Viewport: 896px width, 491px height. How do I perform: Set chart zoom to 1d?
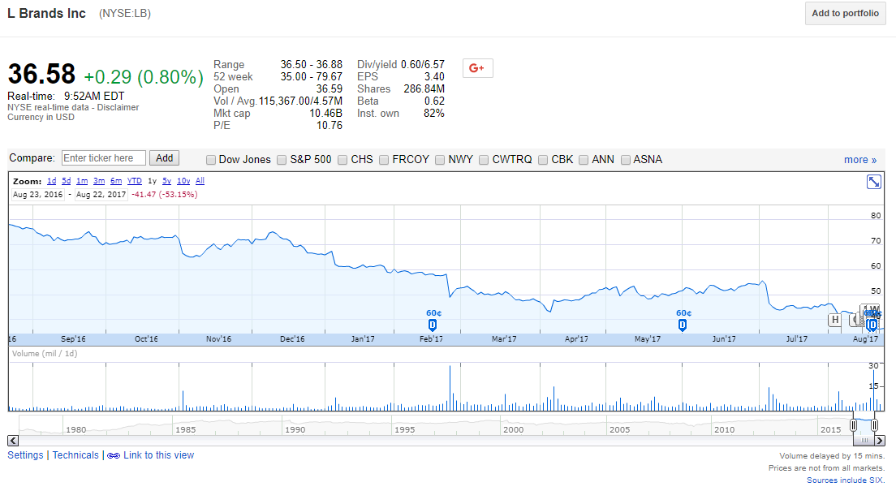tap(51, 181)
